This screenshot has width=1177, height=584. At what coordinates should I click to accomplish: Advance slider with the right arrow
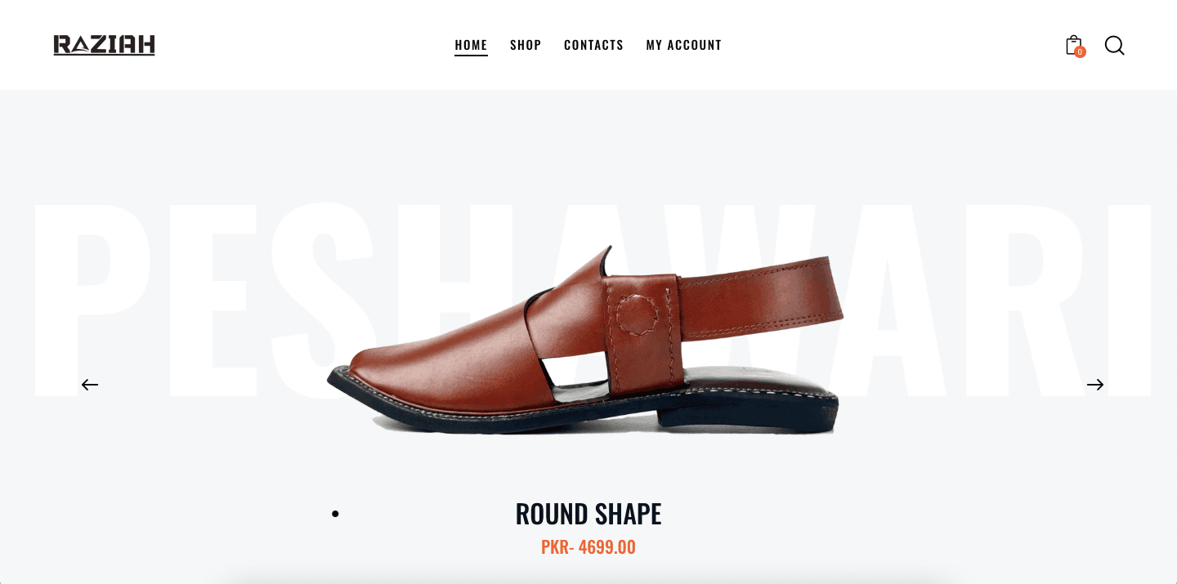coord(1095,385)
